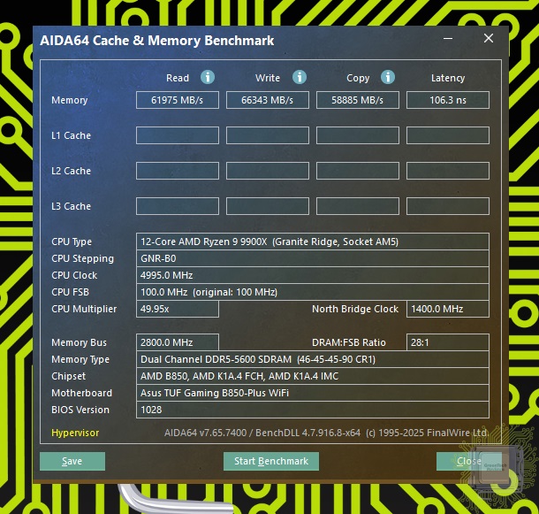The image size is (539, 514).
Task: Click the Chipset value AMD B850
Action: coord(313,376)
